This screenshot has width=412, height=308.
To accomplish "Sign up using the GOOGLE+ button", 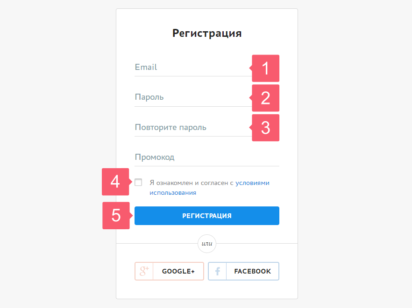I will tap(169, 271).
